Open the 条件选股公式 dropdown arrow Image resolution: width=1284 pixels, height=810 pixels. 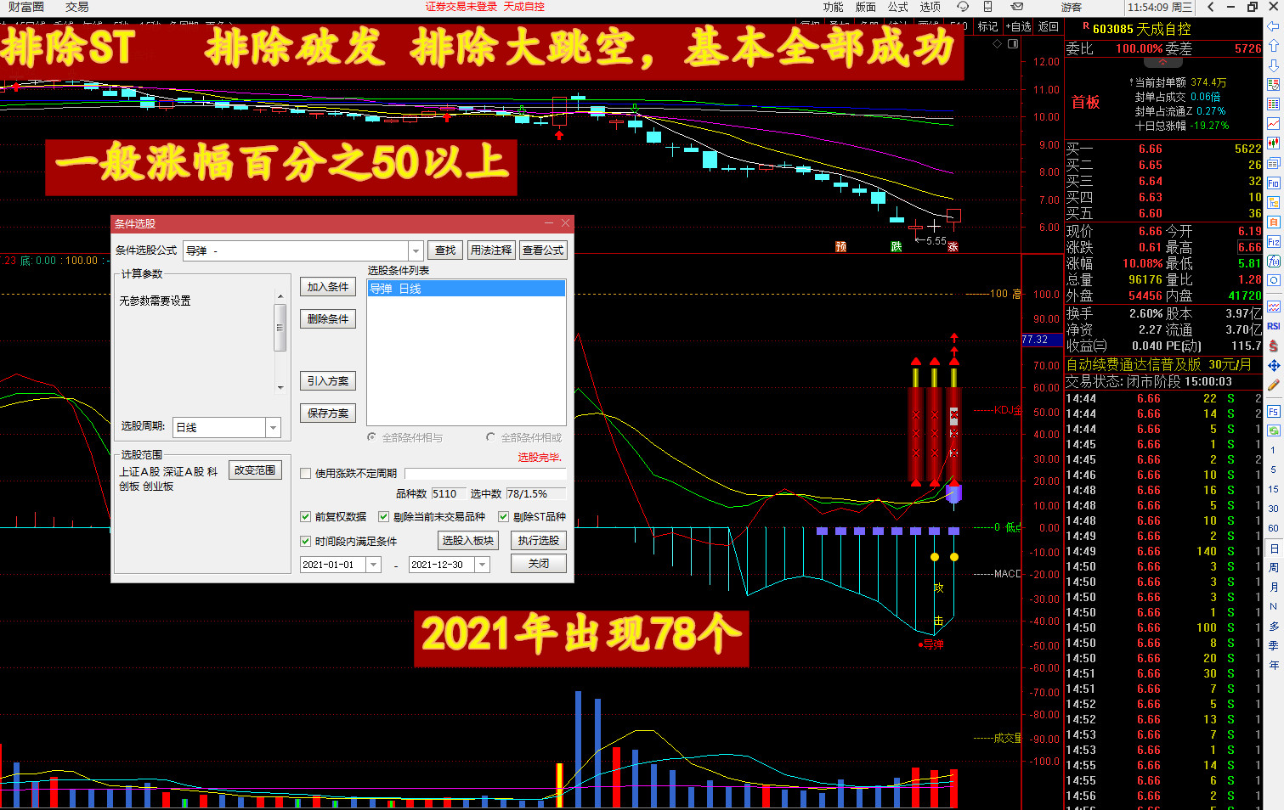(416, 250)
